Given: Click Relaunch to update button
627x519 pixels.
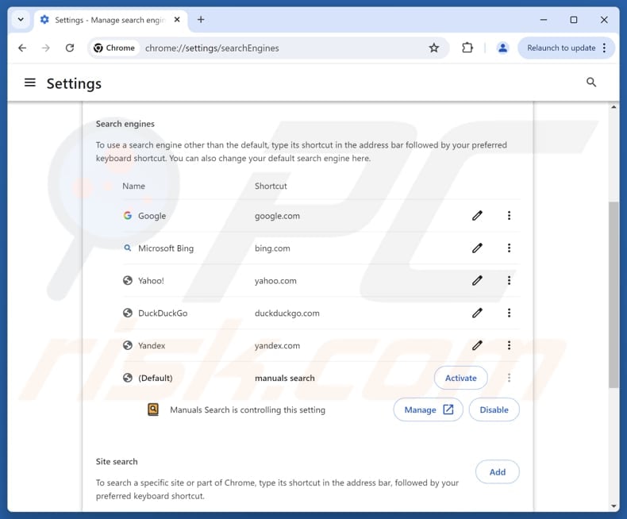Looking at the screenshot, I should click(x=561, y=48).
